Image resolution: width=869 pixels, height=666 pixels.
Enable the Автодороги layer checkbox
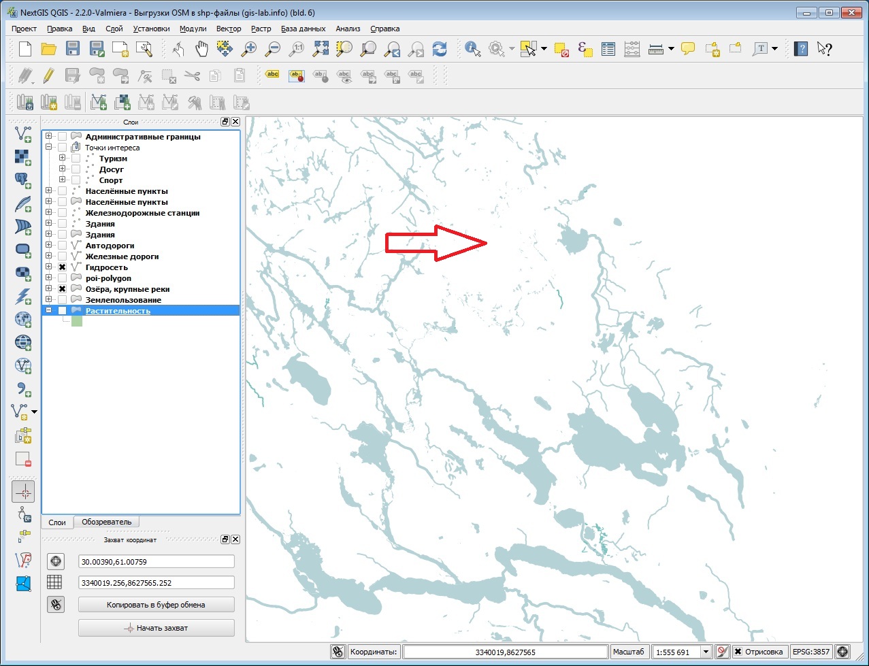(x=63, y=246)
